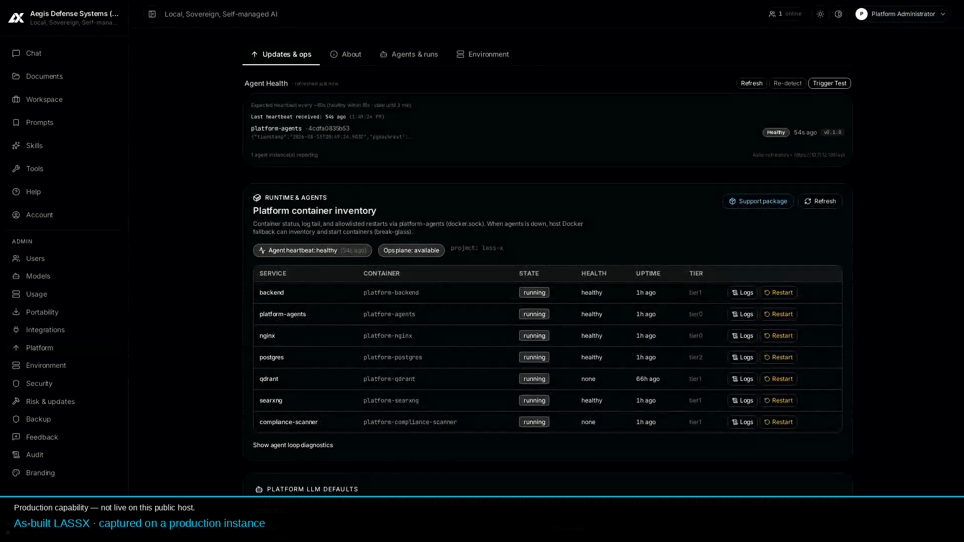This screenshot has width=964, height=542.
Task: Go to Workspace section
Action: pos(64,99)
